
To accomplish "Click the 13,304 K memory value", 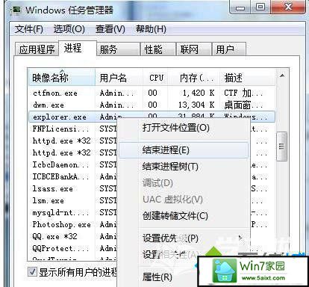I will coord(196,105).
